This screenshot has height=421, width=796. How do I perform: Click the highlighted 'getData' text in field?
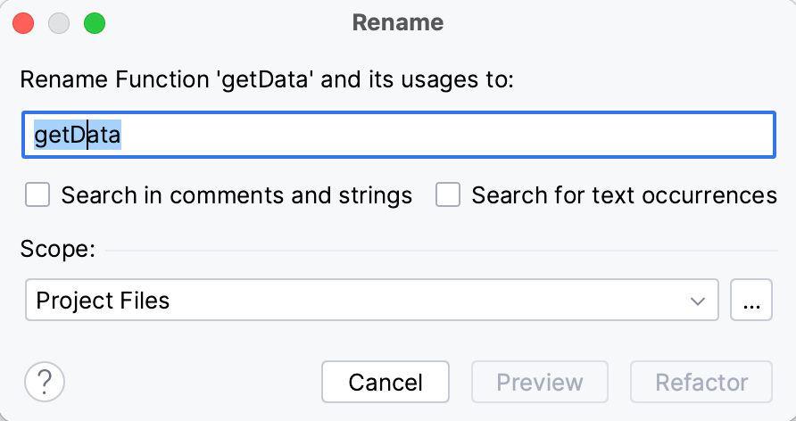coord(77,136)
